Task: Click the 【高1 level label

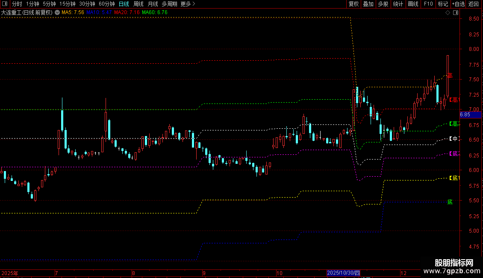Action: coord(454,100)
